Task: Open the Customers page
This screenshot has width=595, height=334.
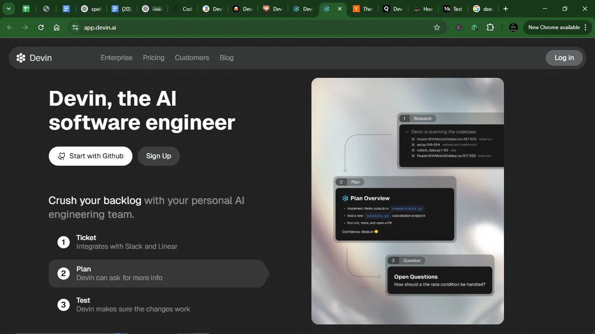Action: [x=192, y=58]
